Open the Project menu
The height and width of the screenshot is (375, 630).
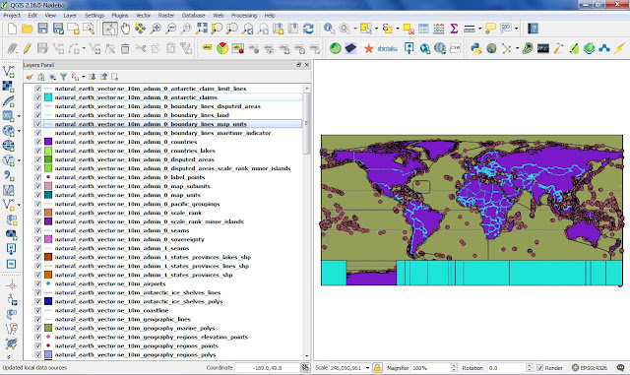coord(12,16)
